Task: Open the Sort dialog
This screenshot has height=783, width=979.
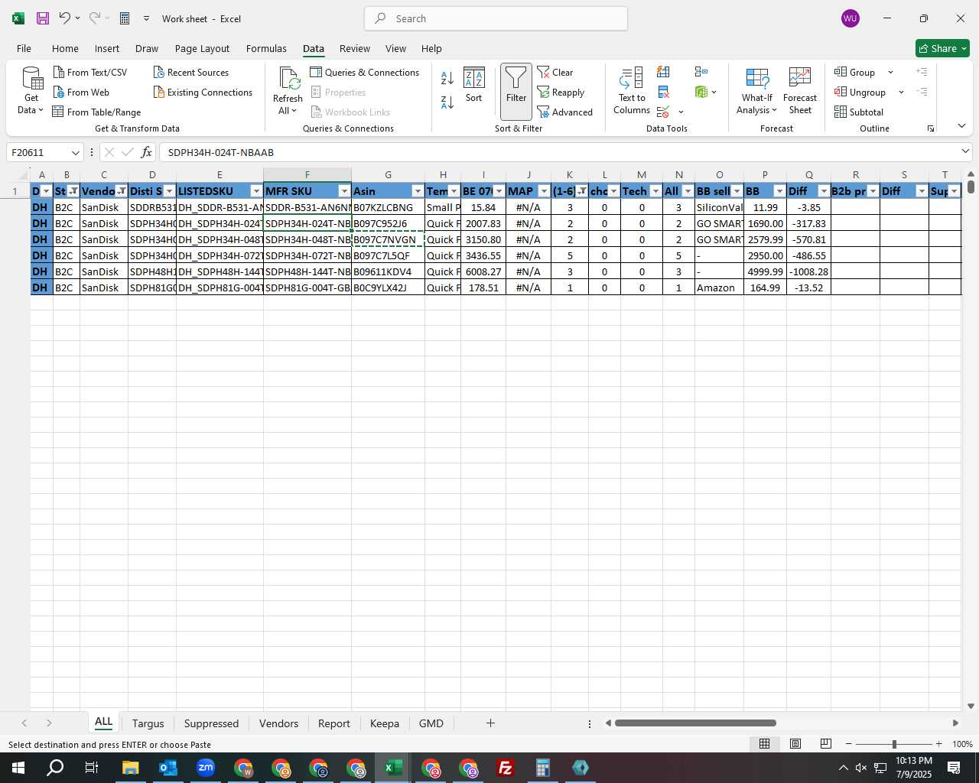Action: pyautogui.click(x=474, y=85)
